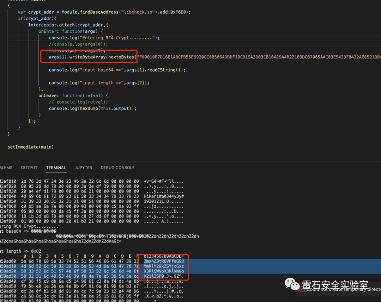Click terminal text ZmxhZ3tRQVFfaG93
Viewport: 381px width, 302px height.
coord(164,261)
